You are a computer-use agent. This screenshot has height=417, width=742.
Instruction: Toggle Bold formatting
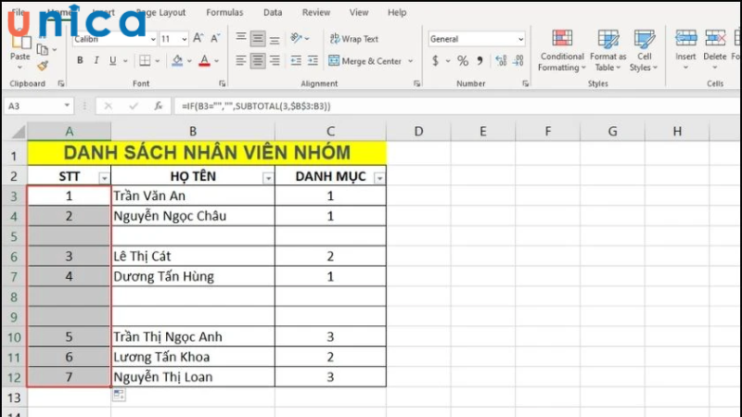pyautogui.click(x=80, y=60)
